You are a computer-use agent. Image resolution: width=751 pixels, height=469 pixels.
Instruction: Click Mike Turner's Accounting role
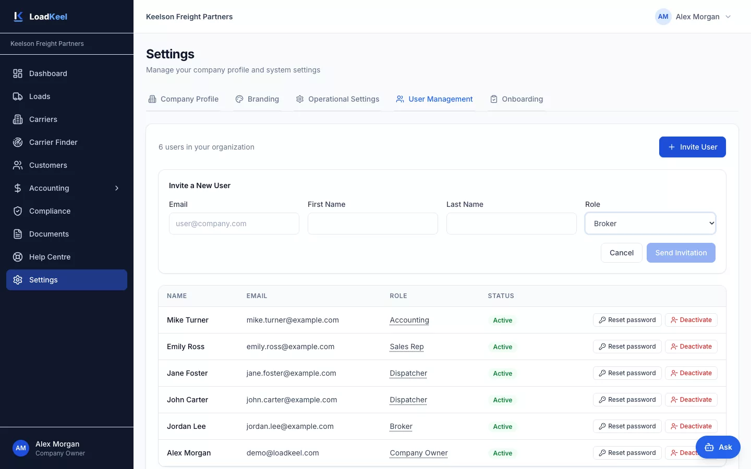pyautogui.click(x=409, y=320)
